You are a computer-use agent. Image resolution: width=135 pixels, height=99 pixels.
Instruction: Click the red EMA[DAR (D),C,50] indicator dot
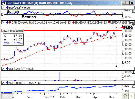(74, 22)
